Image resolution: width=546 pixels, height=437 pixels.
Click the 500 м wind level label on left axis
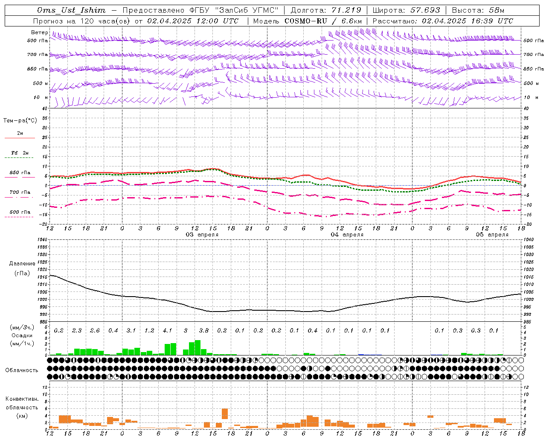click(x=41, y=83)
